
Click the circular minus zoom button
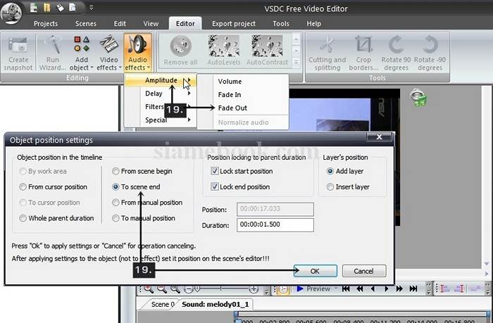(x=188, y=289)
